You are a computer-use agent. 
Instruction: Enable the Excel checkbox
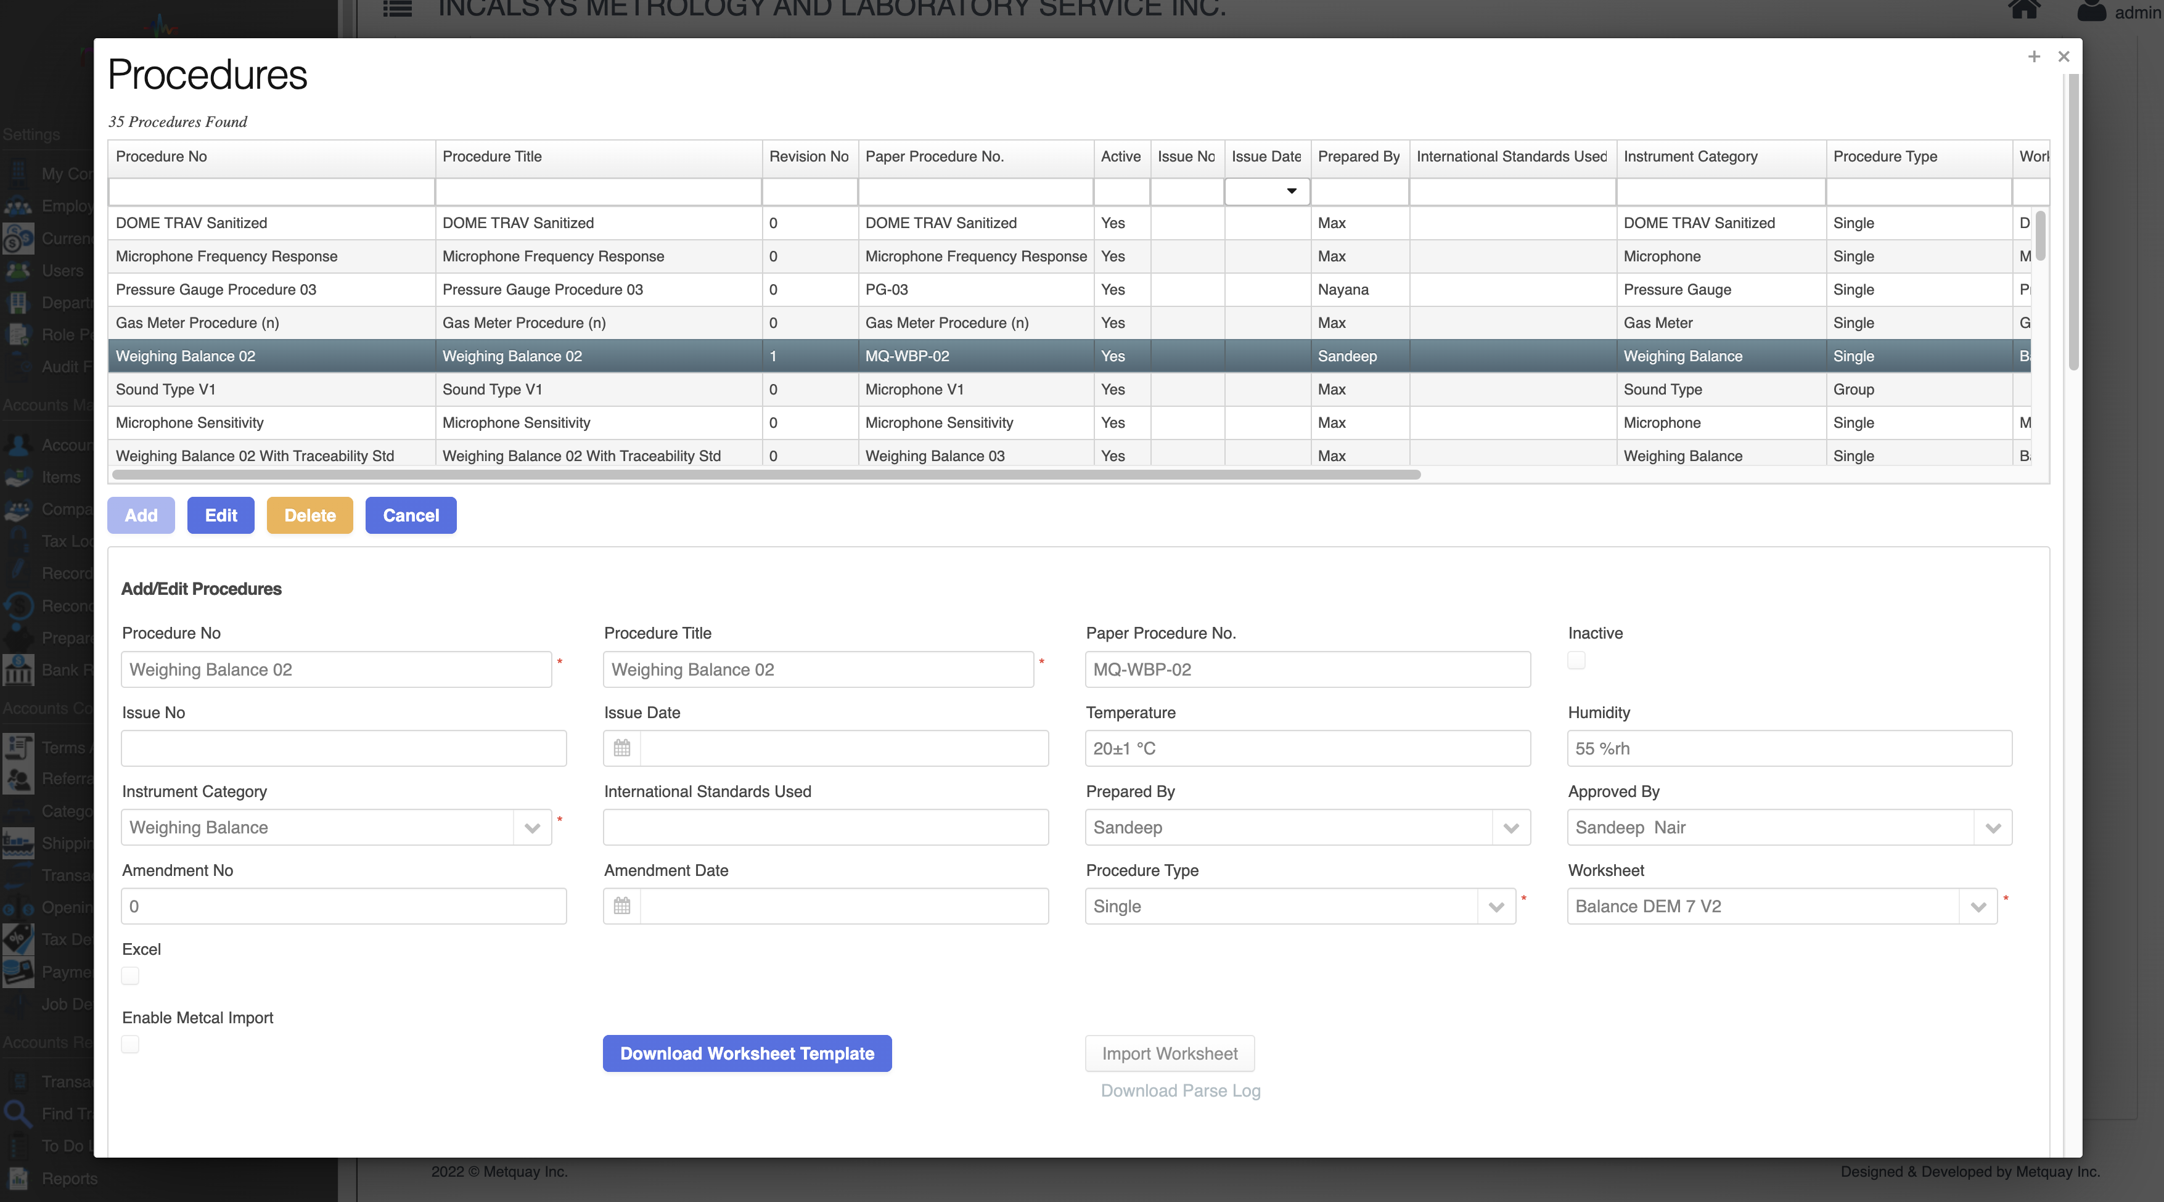[x=130, y=976]
